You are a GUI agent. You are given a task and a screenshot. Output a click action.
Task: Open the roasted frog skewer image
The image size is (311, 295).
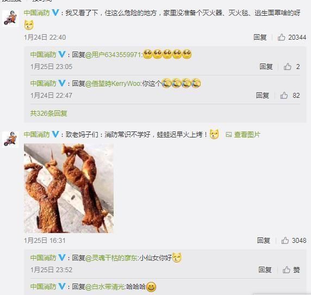point(69,188)
